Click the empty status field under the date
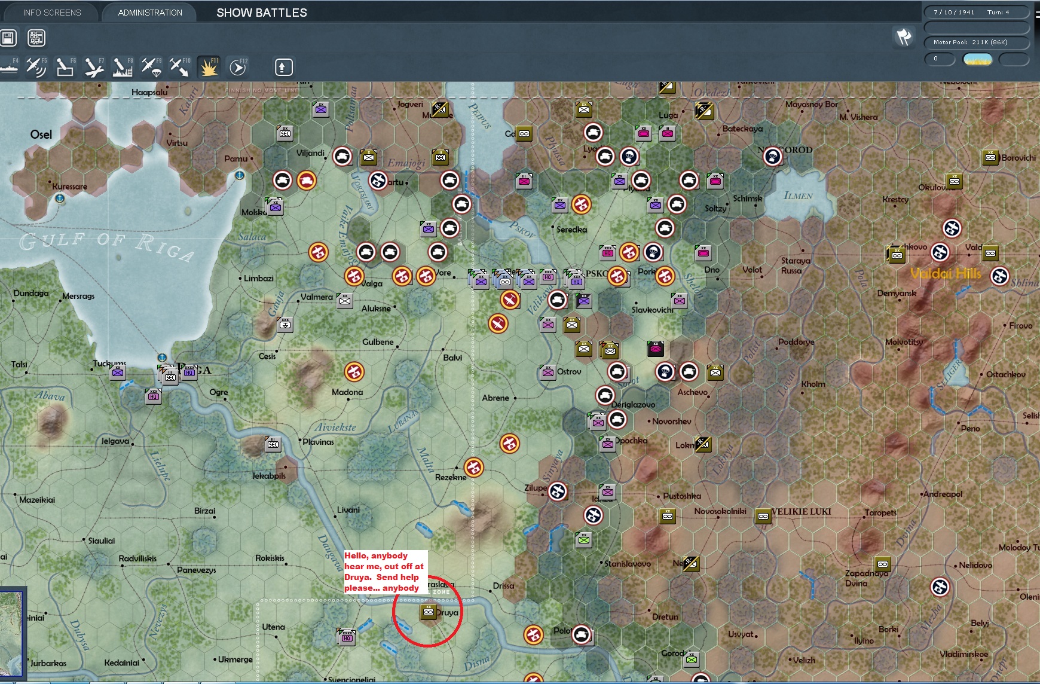 pyautogui.click(x=977, y=28)
